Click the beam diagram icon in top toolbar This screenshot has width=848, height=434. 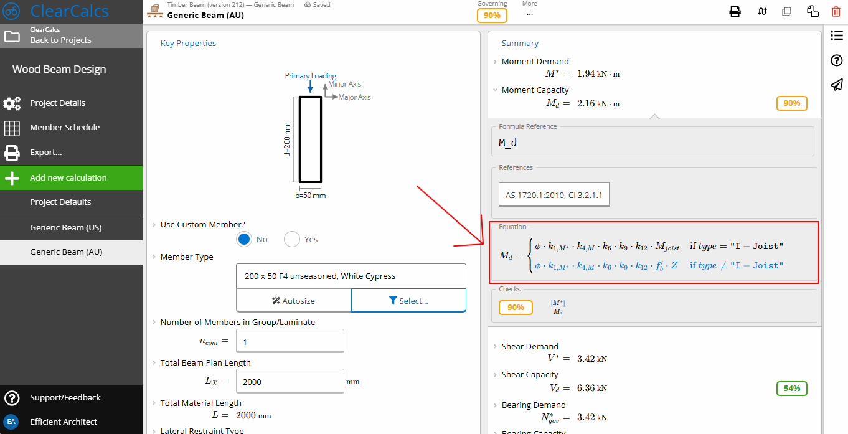pyautogui.click(x=762, y=11)
